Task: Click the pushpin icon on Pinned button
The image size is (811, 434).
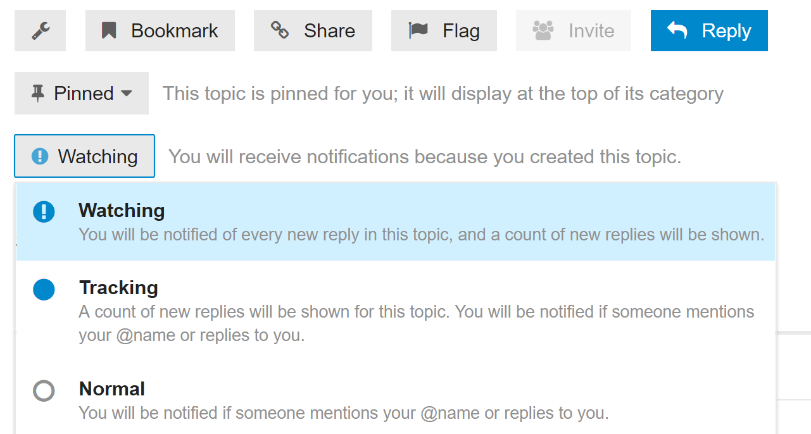Action: click(x=38, y=94)
